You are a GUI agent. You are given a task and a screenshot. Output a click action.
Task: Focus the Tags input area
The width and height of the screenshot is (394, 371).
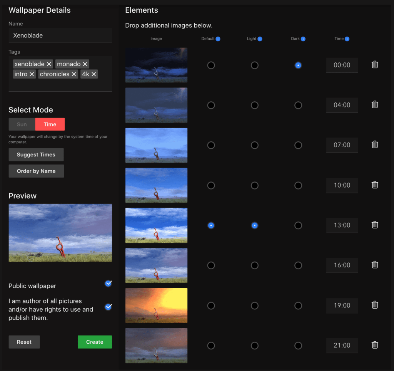(x=60, y=74)
